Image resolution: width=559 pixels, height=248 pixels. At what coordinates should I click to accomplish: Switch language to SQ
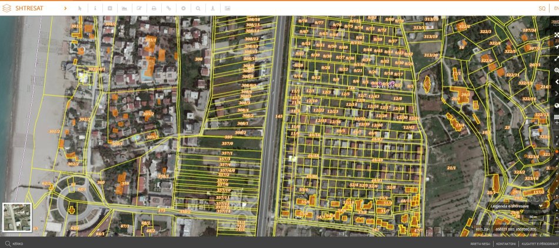(541, 9)
